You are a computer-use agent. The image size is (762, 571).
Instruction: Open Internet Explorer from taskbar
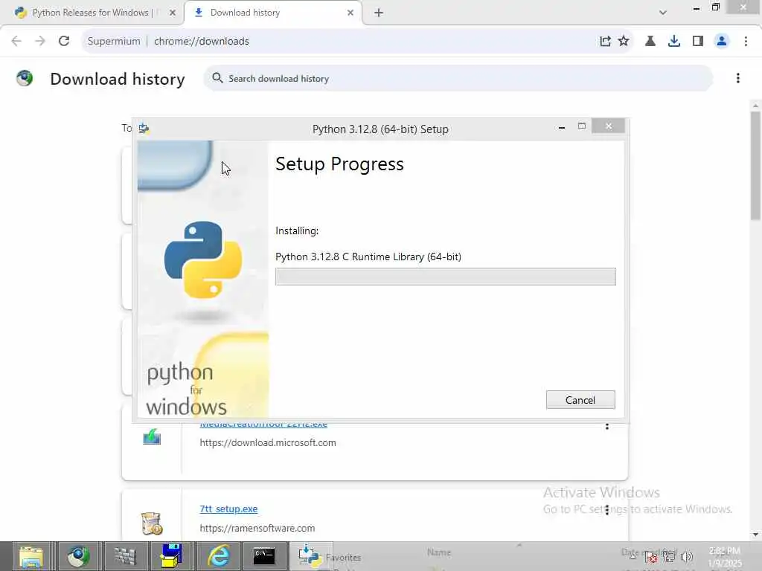click(x=220, y=556)
